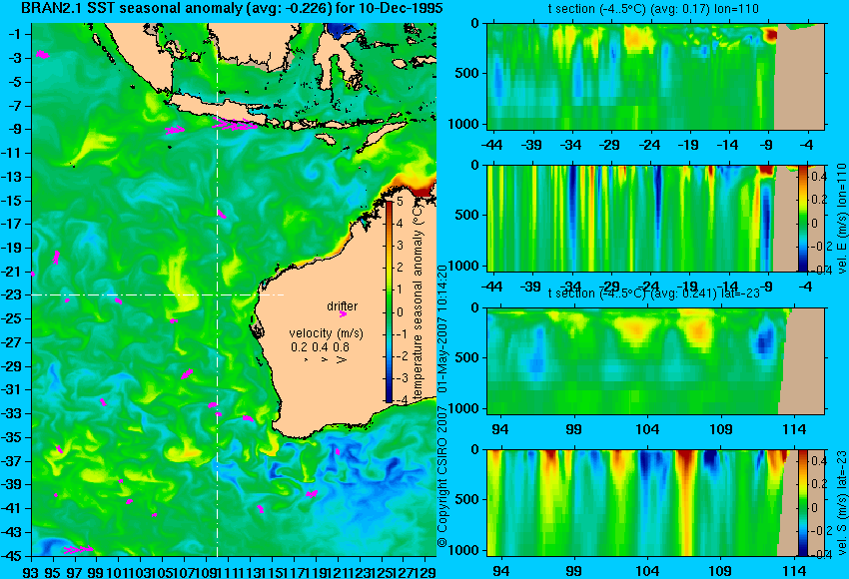Click the SST temperature anomaly color bar
This screenshot has width=849, height=579.
(x=389, y=300)
